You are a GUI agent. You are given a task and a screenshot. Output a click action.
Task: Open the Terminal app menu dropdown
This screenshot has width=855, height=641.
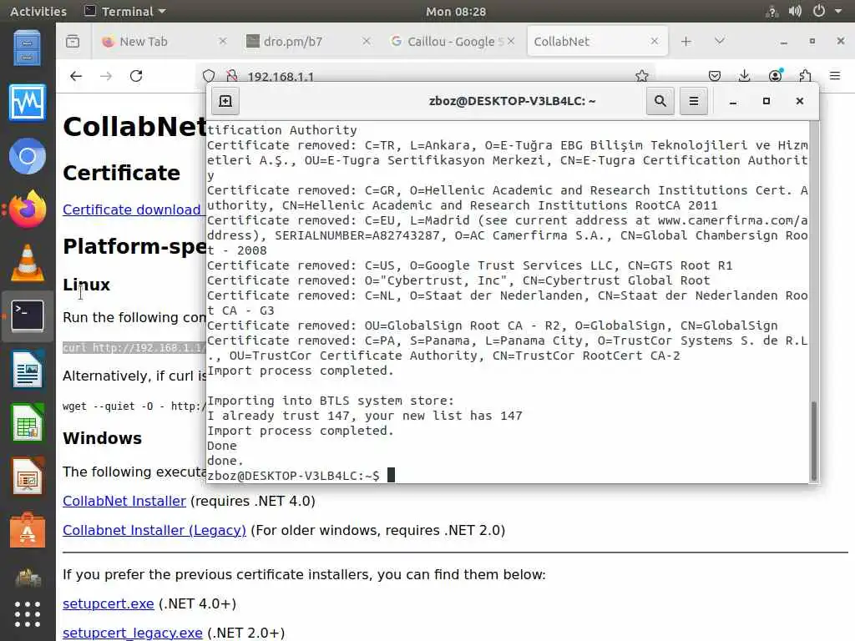tap(125, 11)
